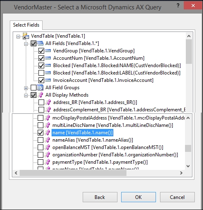Screen dimensions: 203x210
Task: Check the organizationNumber checkbox
Action: point(41,155)
